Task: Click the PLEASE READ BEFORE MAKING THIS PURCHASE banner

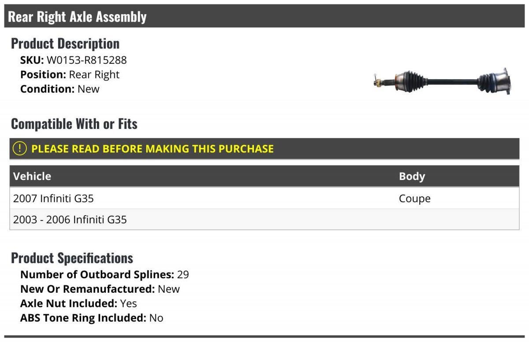Action: [264, 149]
